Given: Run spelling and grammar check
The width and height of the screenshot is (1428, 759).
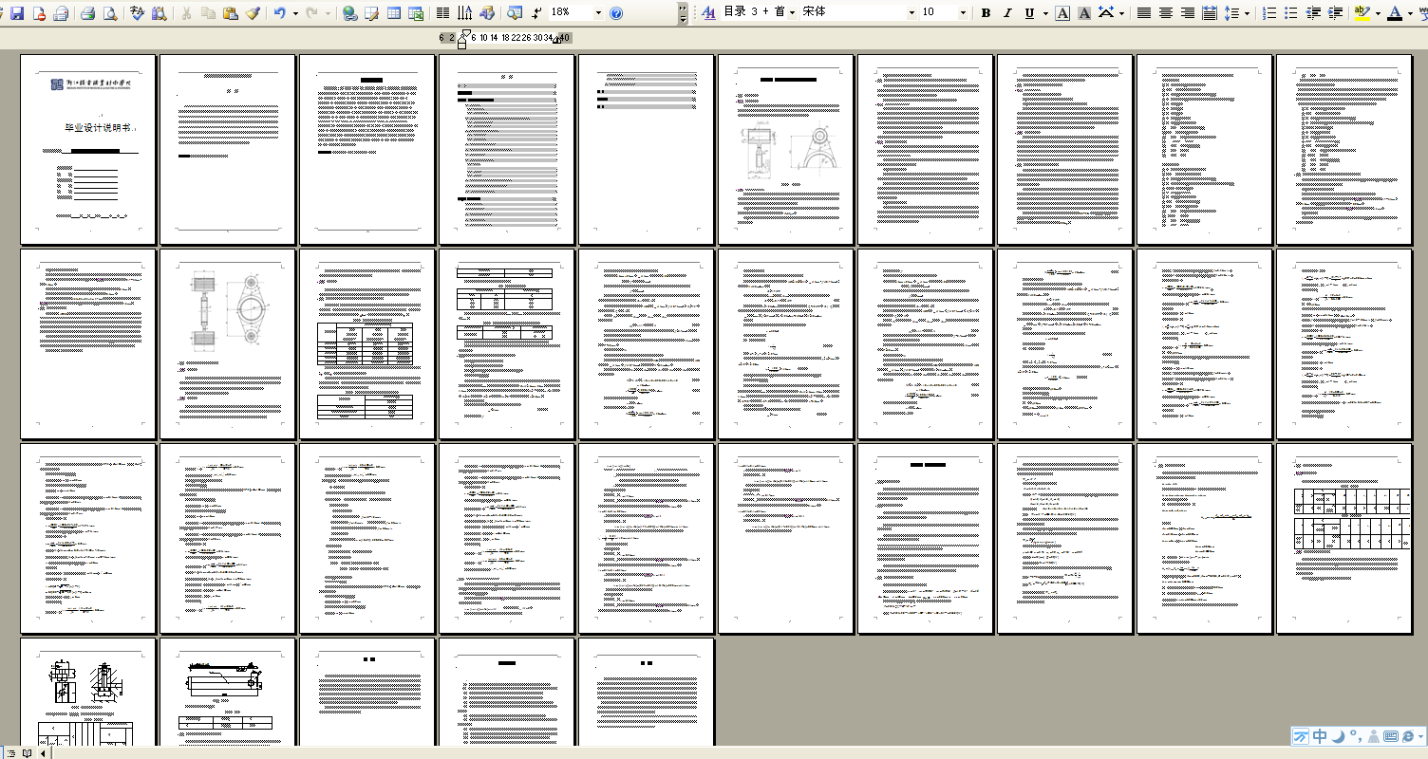Looking at the screenshot, I should pyautogui.click(x=137, y=13).
